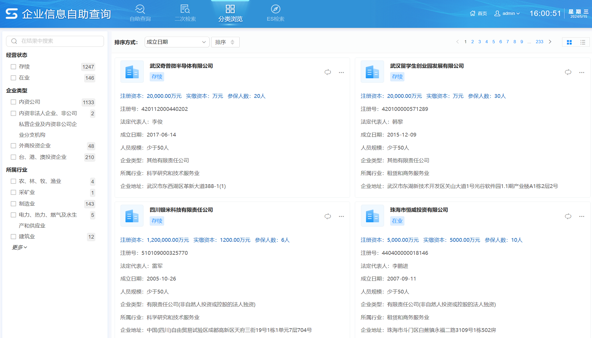Click the 排序 sort order button

coord(225,42)
